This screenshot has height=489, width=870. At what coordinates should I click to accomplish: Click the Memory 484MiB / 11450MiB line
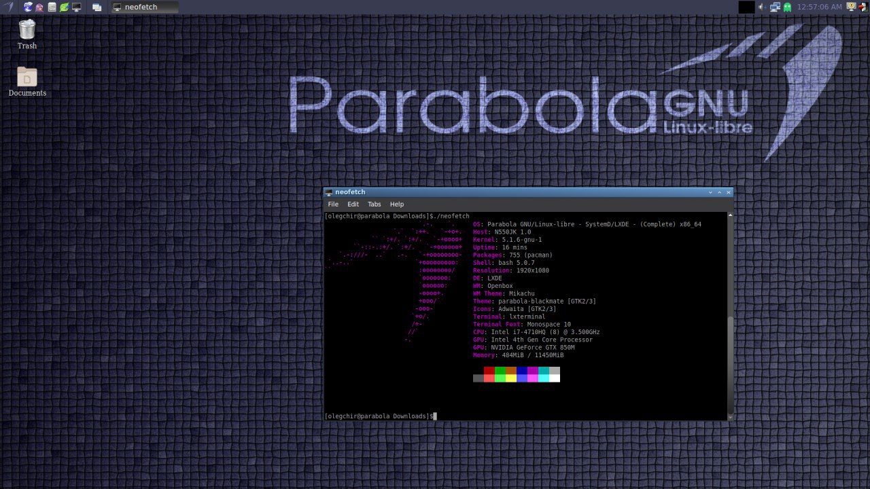[x=519, y=355]
